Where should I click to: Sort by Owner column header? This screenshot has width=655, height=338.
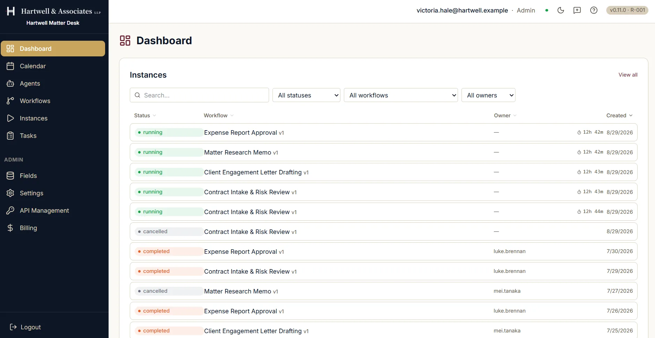click(x=505, y=116)
